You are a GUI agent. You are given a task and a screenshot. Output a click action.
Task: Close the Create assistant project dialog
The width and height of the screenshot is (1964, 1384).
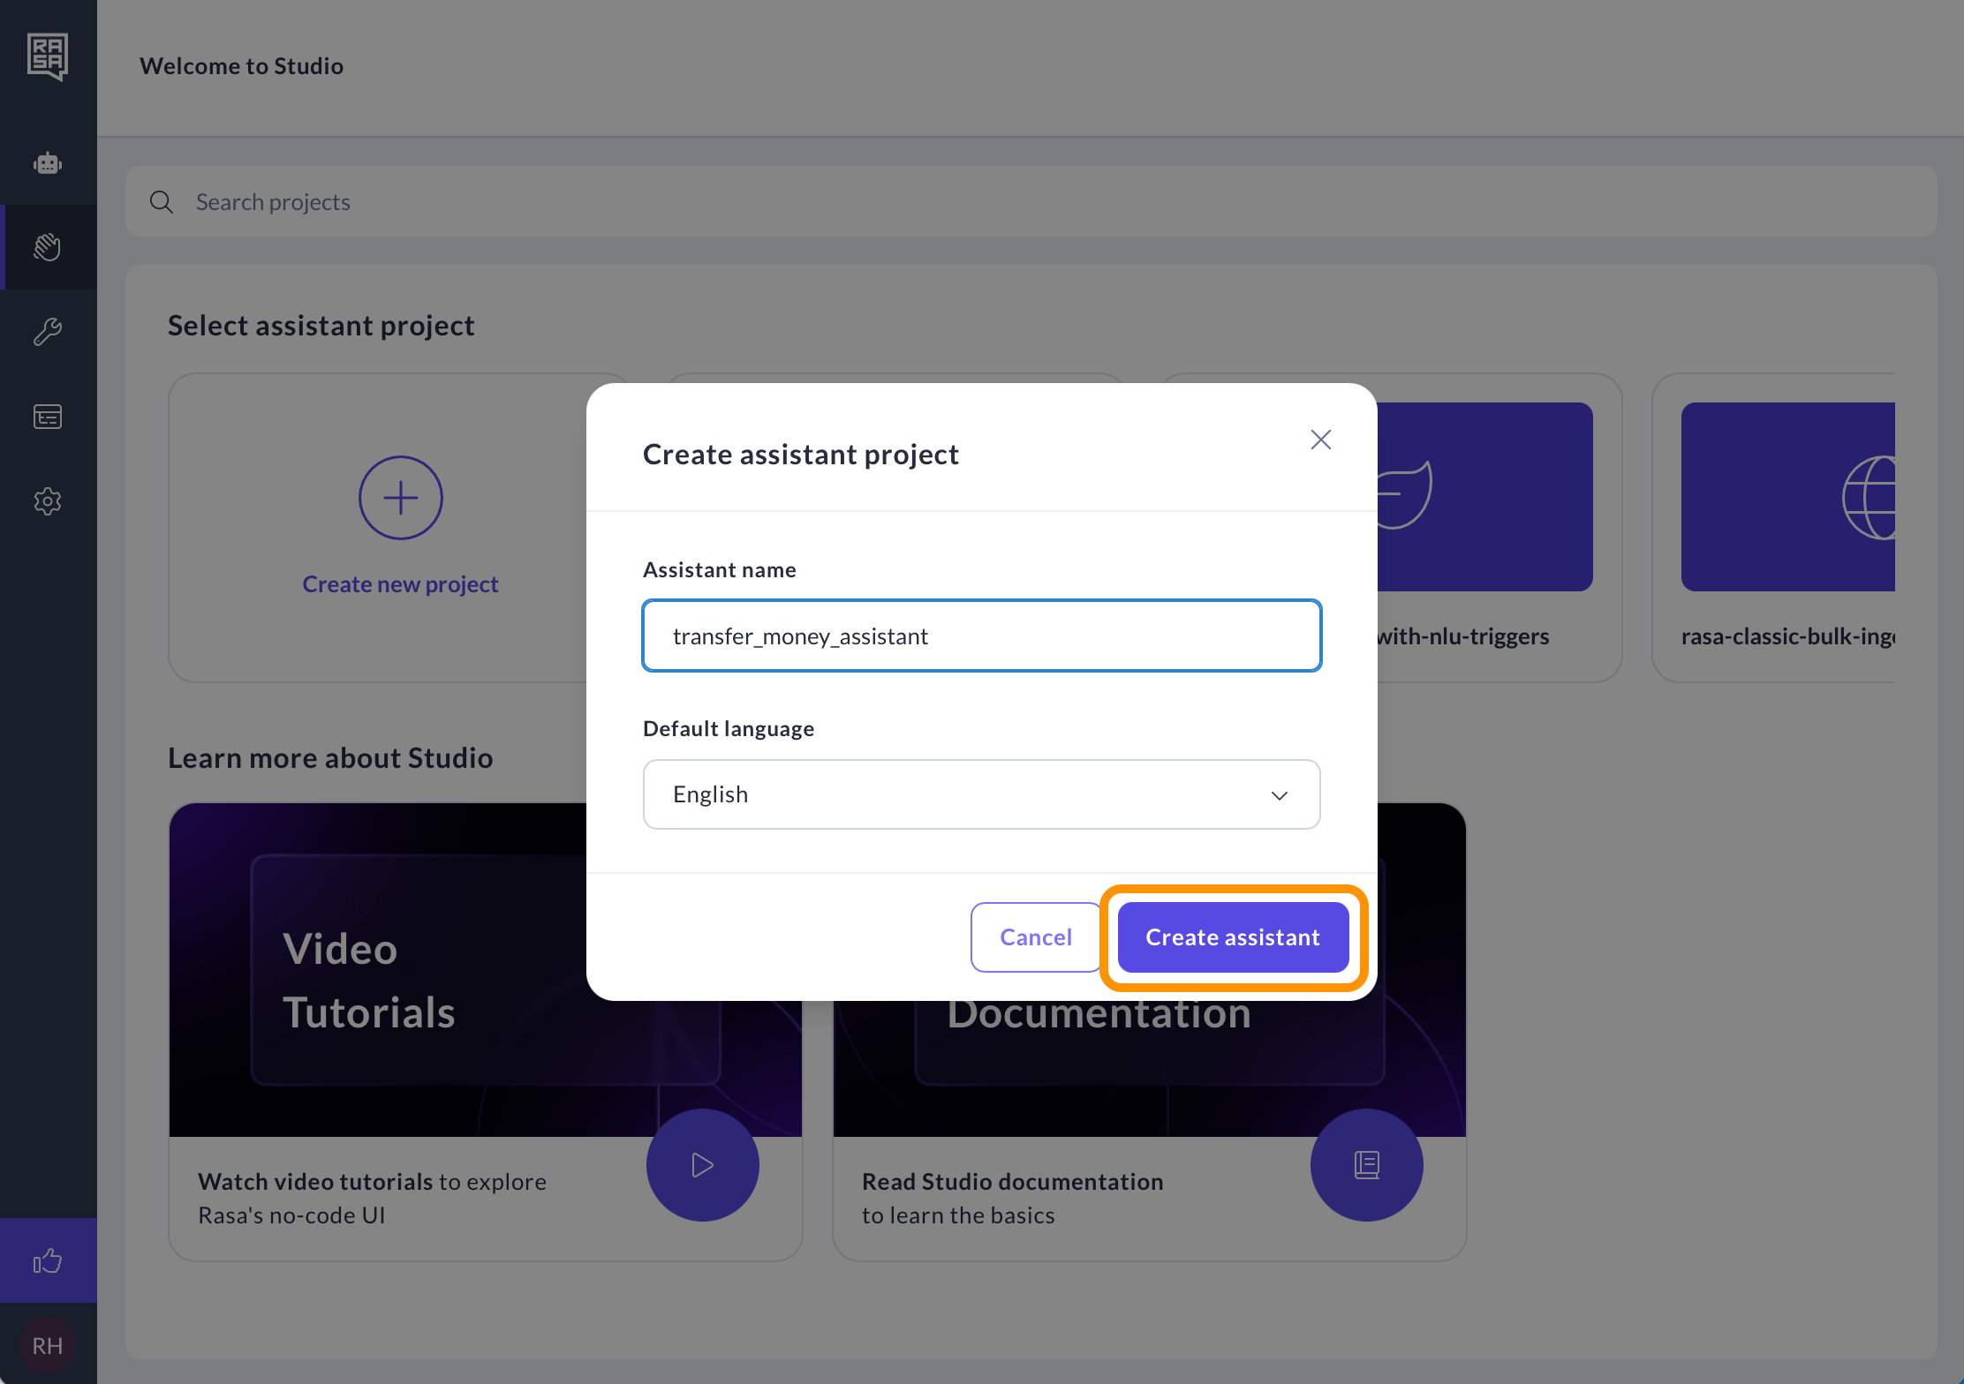[x=1320, y=440]
